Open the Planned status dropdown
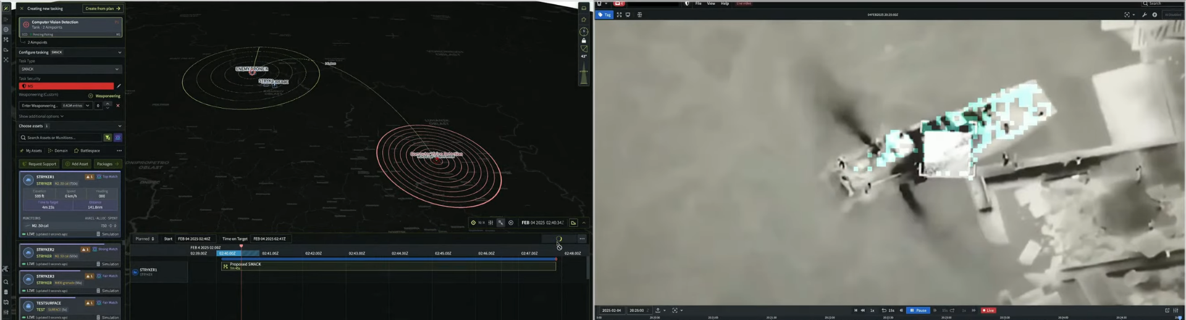Viewport: 1186px width, 320px height. pos(145,239)
